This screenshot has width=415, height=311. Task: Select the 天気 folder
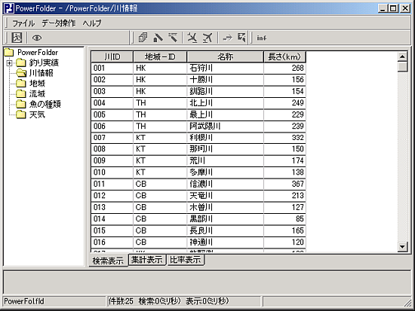pos(37,114)
